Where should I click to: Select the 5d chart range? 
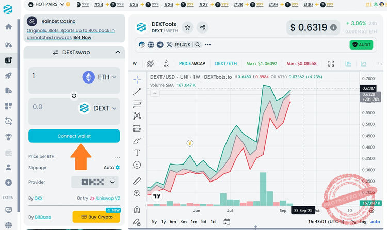pyautogui.click(x=204, y=222)
